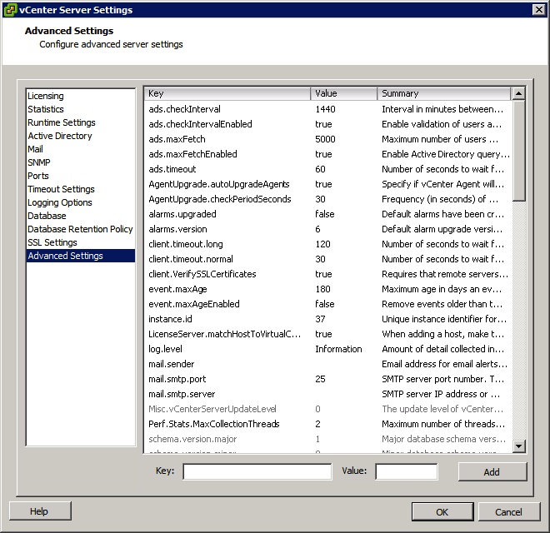Click the Information value for log.level
This screenshot has width=550, height=533.
(338, 349)
